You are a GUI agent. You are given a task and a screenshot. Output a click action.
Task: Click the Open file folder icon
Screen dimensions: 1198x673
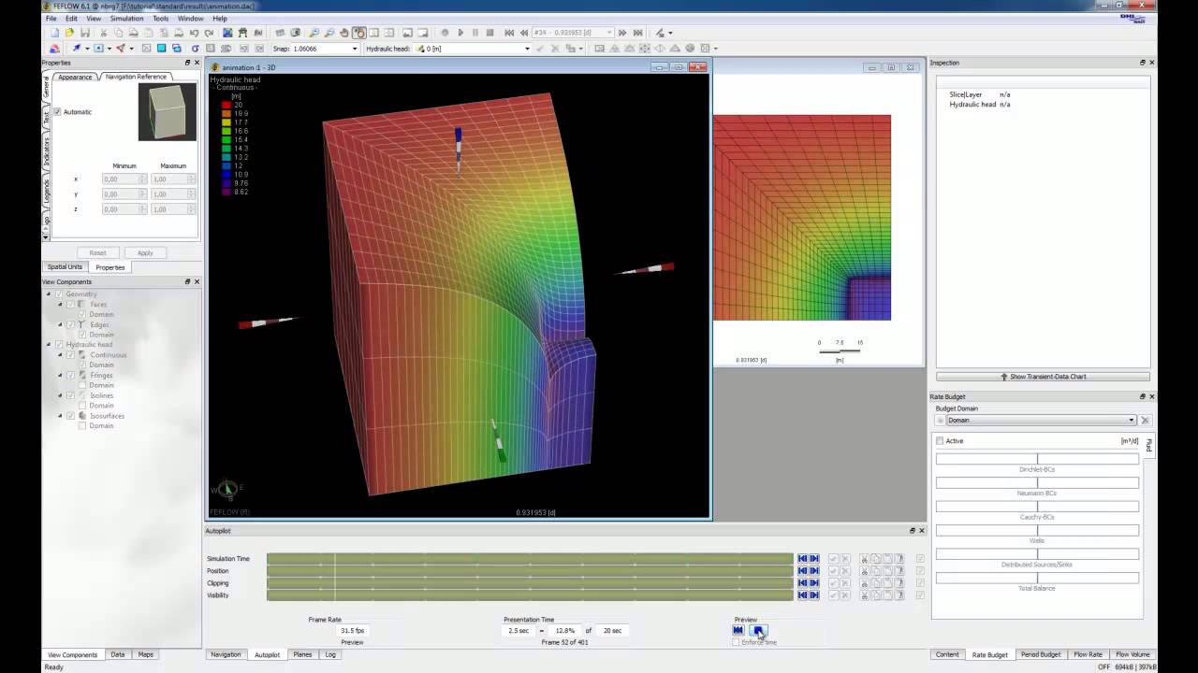[69, 33]
